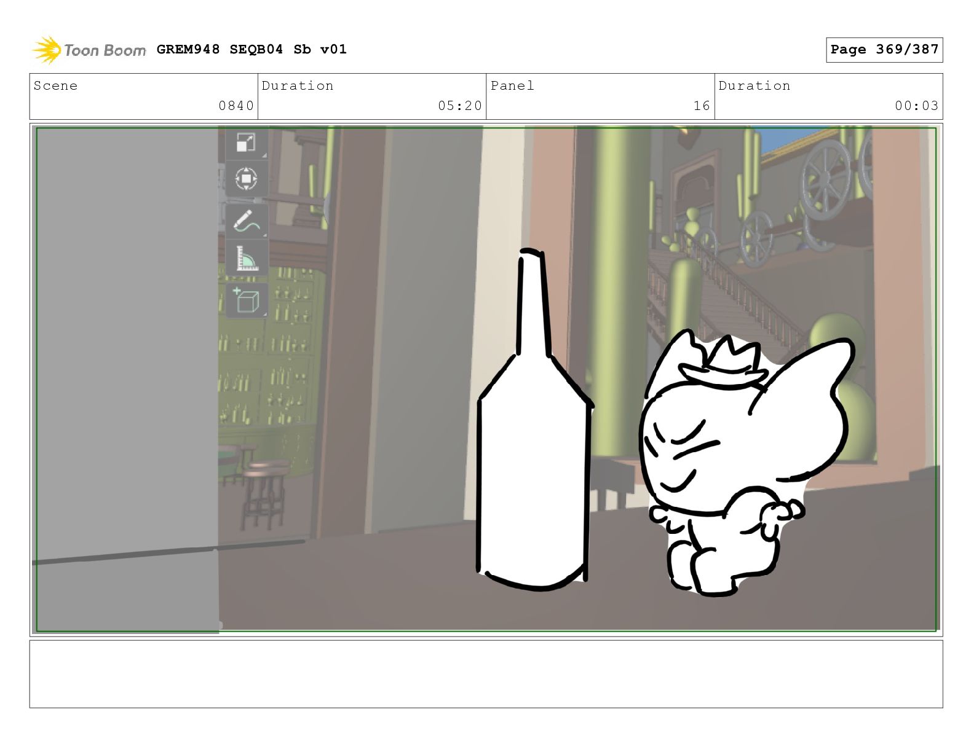
Task: Select the Scene label
Action: pos(55,85)
